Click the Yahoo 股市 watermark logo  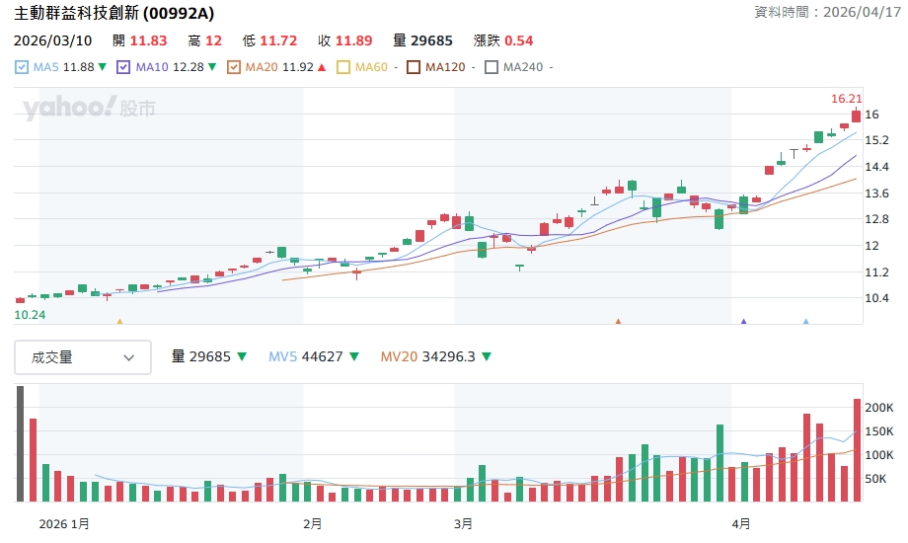[89, 109]
